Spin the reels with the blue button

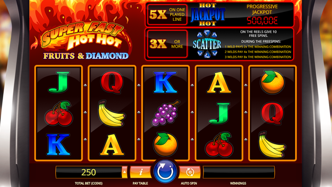tap(165, 172)
